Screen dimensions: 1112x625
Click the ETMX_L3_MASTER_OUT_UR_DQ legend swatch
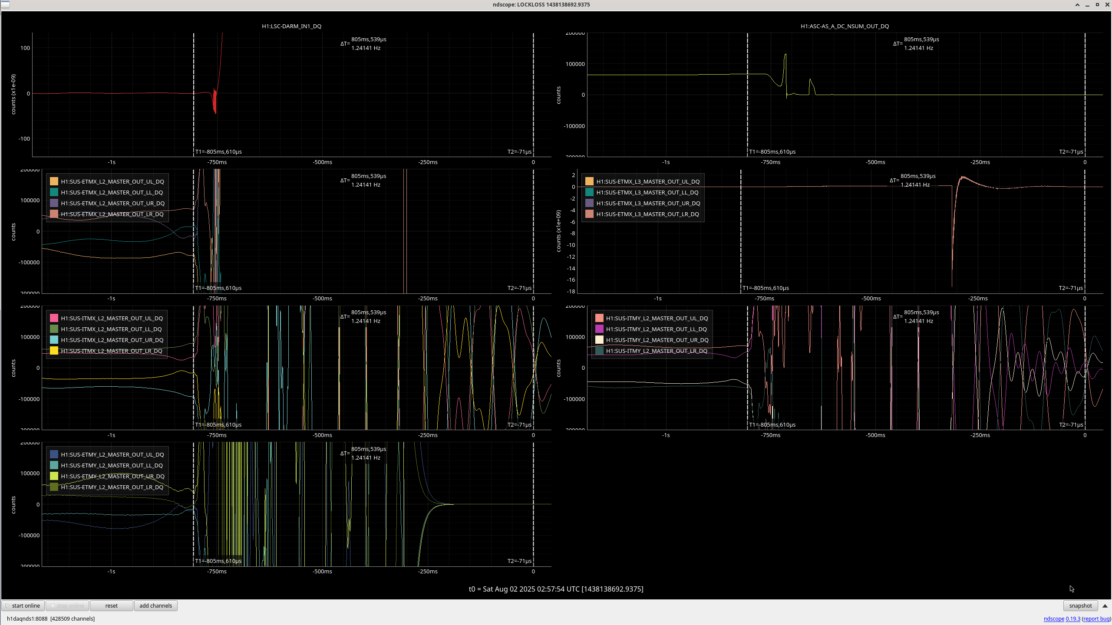[589, 203]
